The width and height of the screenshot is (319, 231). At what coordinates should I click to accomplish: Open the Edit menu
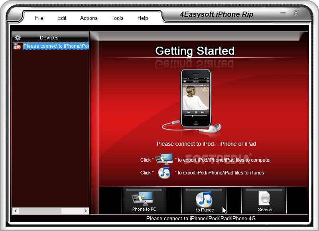coord(62,18)
